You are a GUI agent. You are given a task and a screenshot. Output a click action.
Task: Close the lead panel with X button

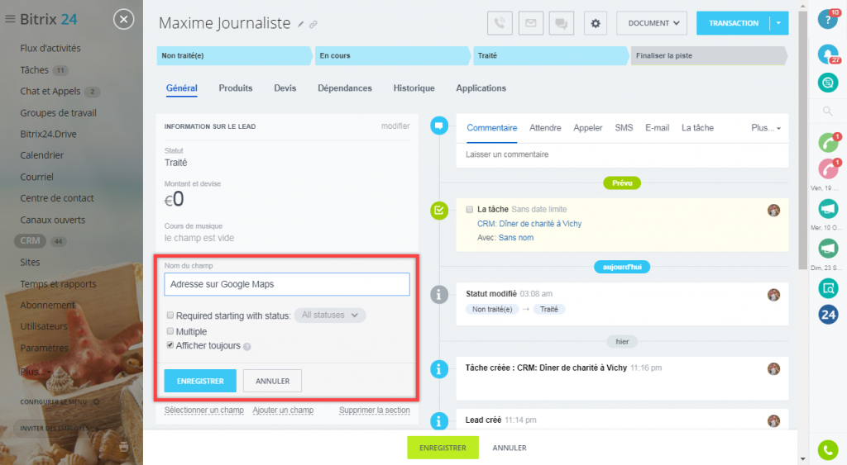coord(124,20)
